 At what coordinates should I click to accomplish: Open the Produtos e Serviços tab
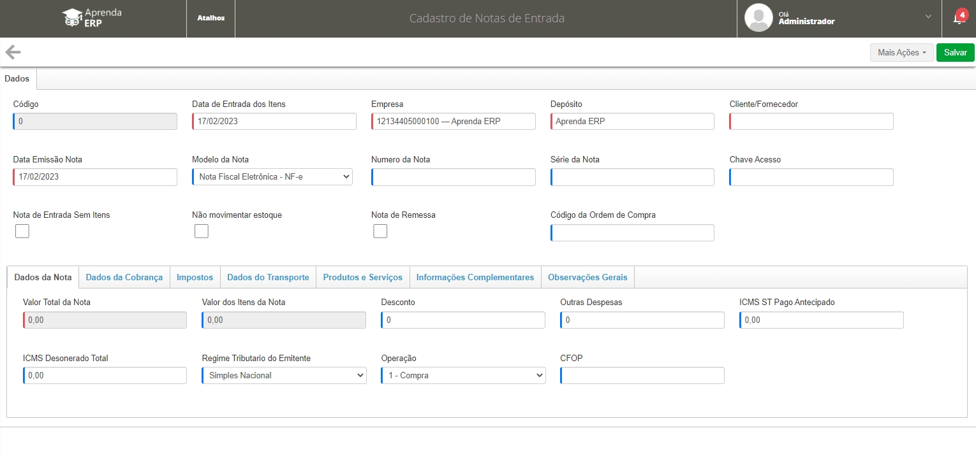click(x=362, y=278)
